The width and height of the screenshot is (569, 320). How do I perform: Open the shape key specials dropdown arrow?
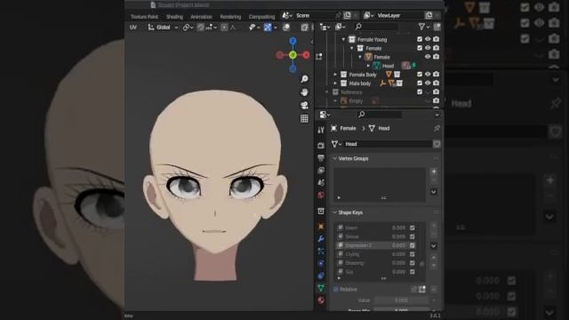[x=434, y=246]
